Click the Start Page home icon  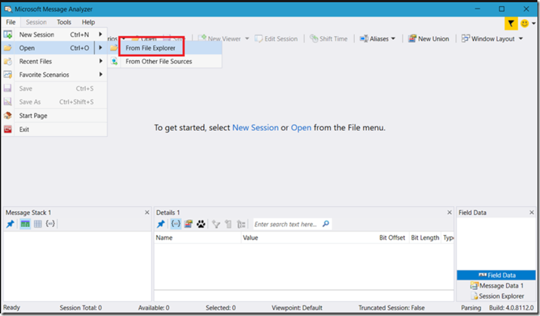[x=8, y=116]
